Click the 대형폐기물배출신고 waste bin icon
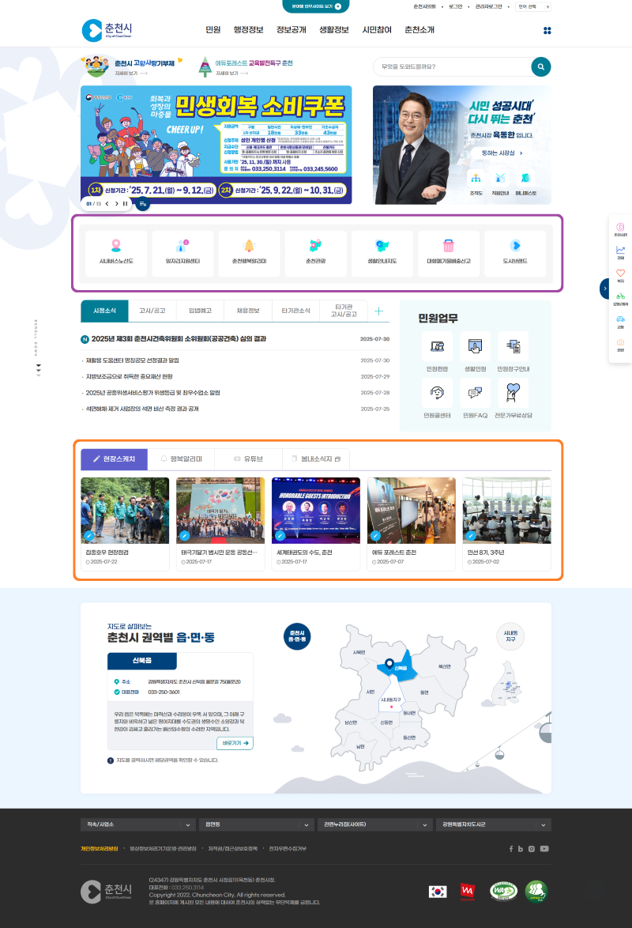Viewport: 632px width, 928px height. (x=449, y=246)
